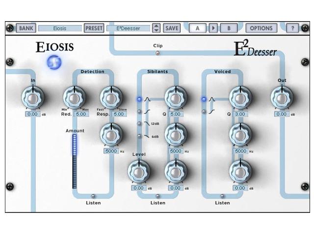Click the Voiced 5000 Hz value field
This screenshot has height=236, width=314.
pos(240,151)
